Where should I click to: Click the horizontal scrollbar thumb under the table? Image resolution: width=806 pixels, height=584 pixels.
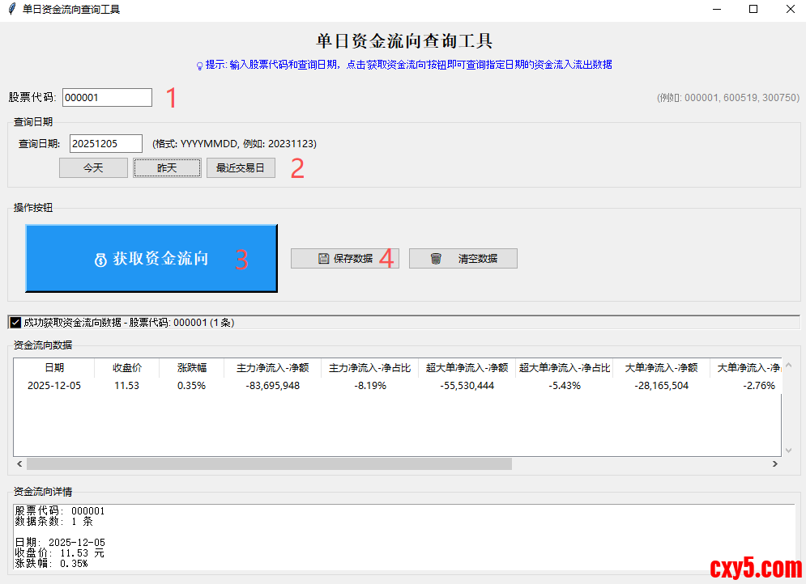pyautogui.click(x=269, y=464)
